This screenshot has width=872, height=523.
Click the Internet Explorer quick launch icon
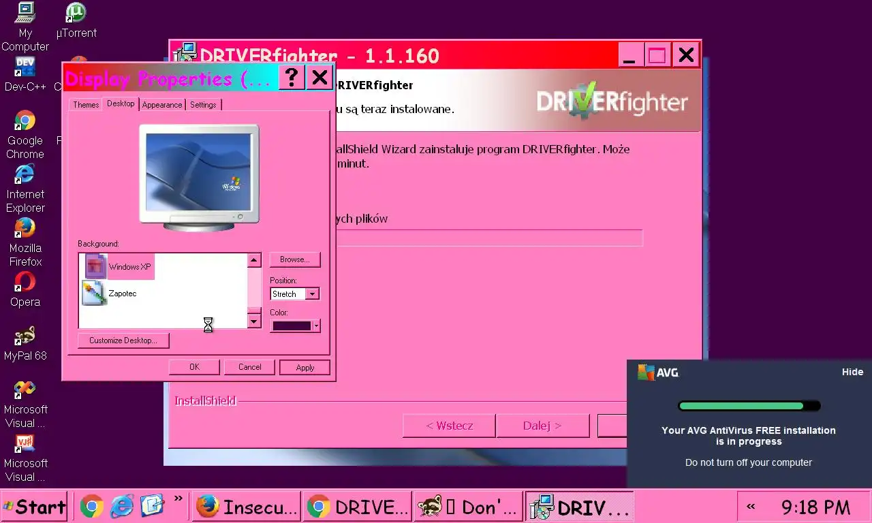[122, 506]
